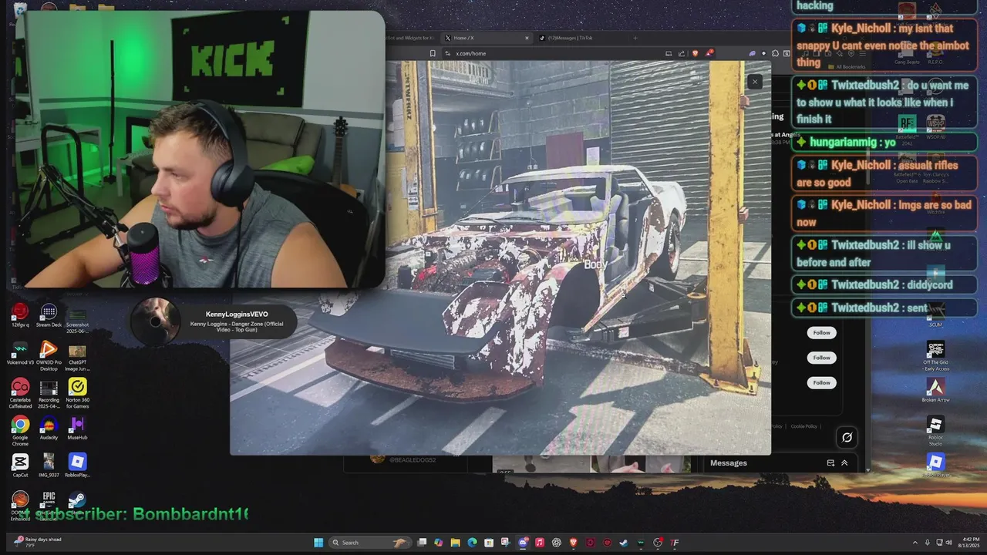This screenshot has width=987, height=555.
Task: Open ChatGPT app from the taskbar
Action: [557, 543]
